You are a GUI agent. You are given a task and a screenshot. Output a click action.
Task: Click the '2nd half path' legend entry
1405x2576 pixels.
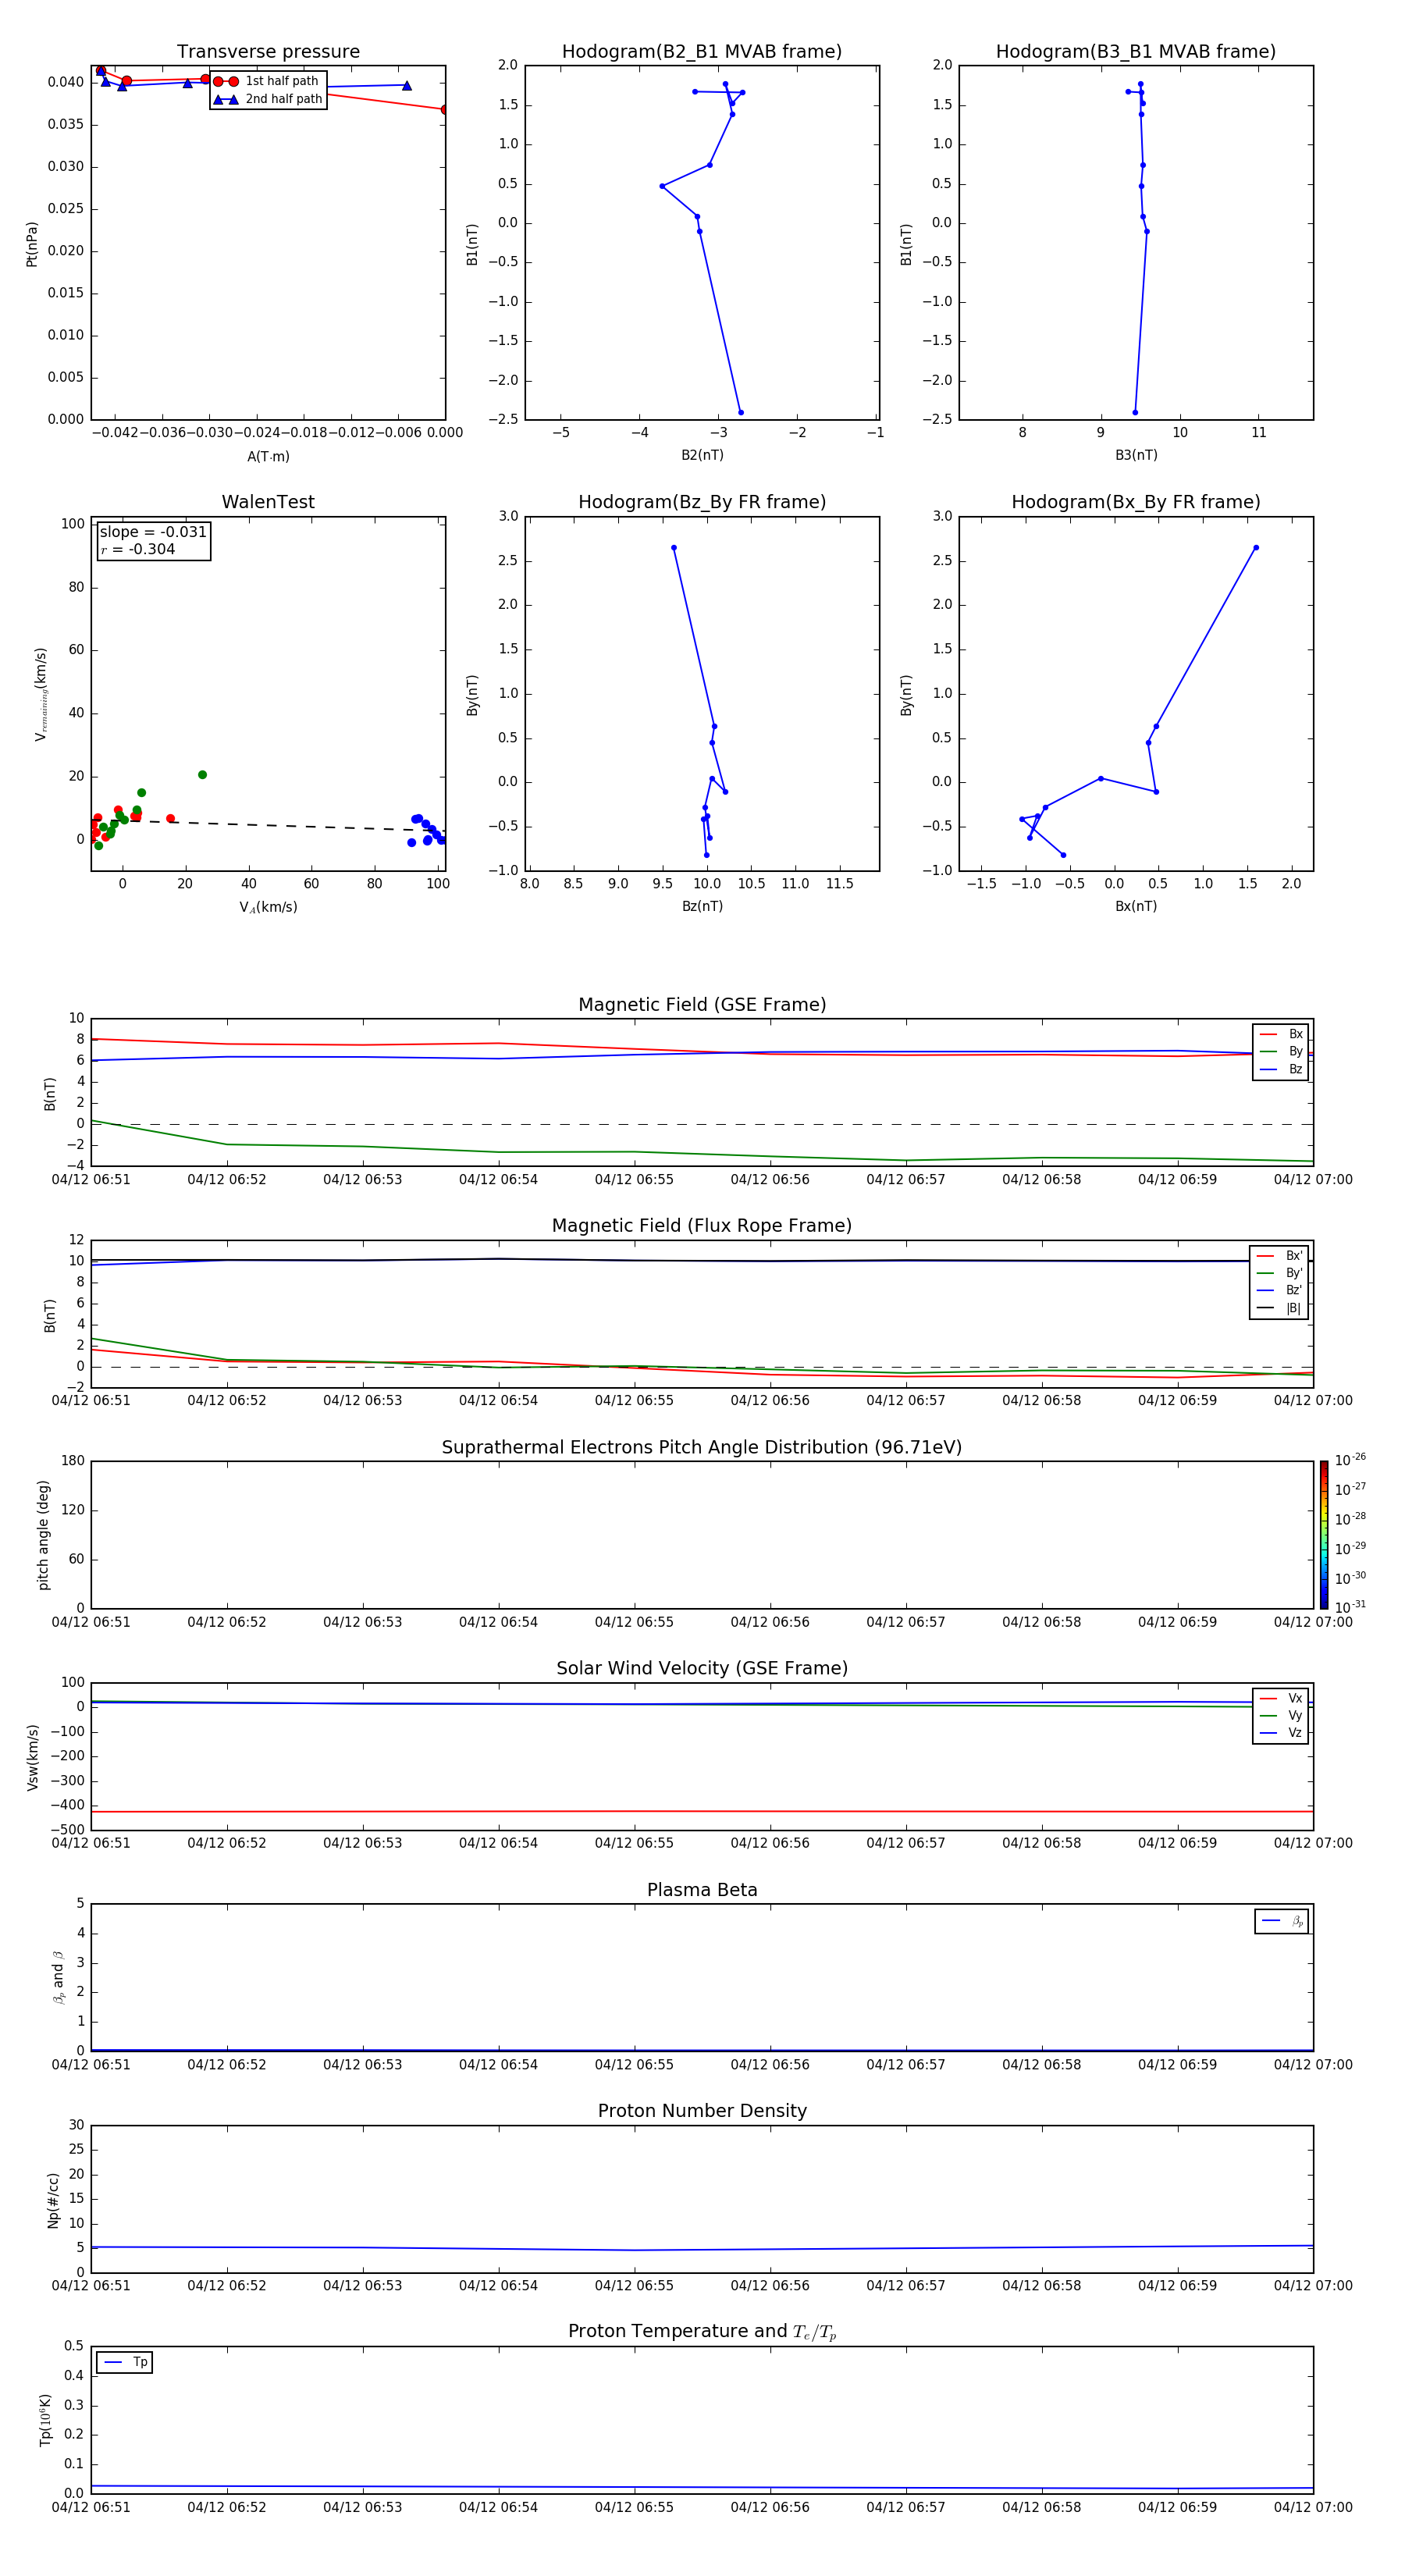pos(268,99)
